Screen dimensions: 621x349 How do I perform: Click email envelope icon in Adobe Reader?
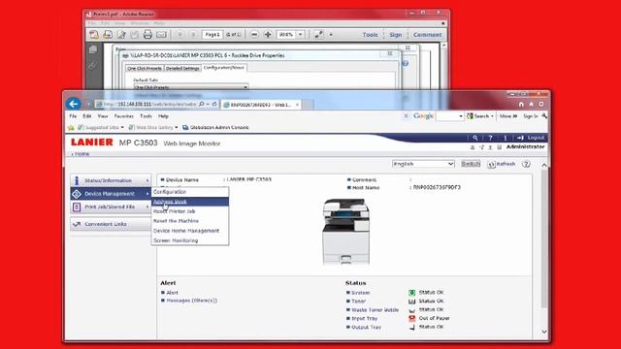[161, 35]
